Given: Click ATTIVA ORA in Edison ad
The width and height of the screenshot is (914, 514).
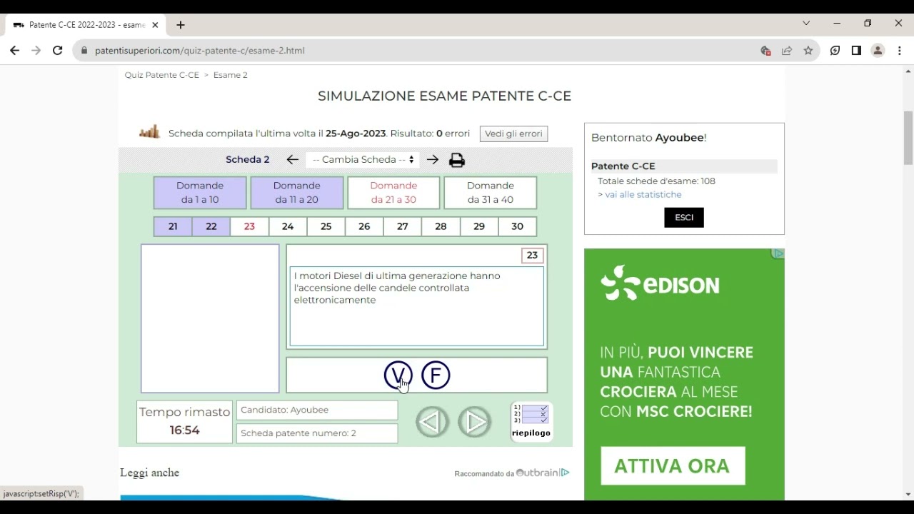Looking at the screenshot, I should pos(673,466).
